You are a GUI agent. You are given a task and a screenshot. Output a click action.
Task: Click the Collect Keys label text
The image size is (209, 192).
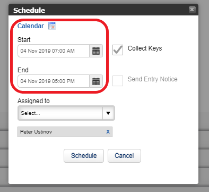point(145,48)
